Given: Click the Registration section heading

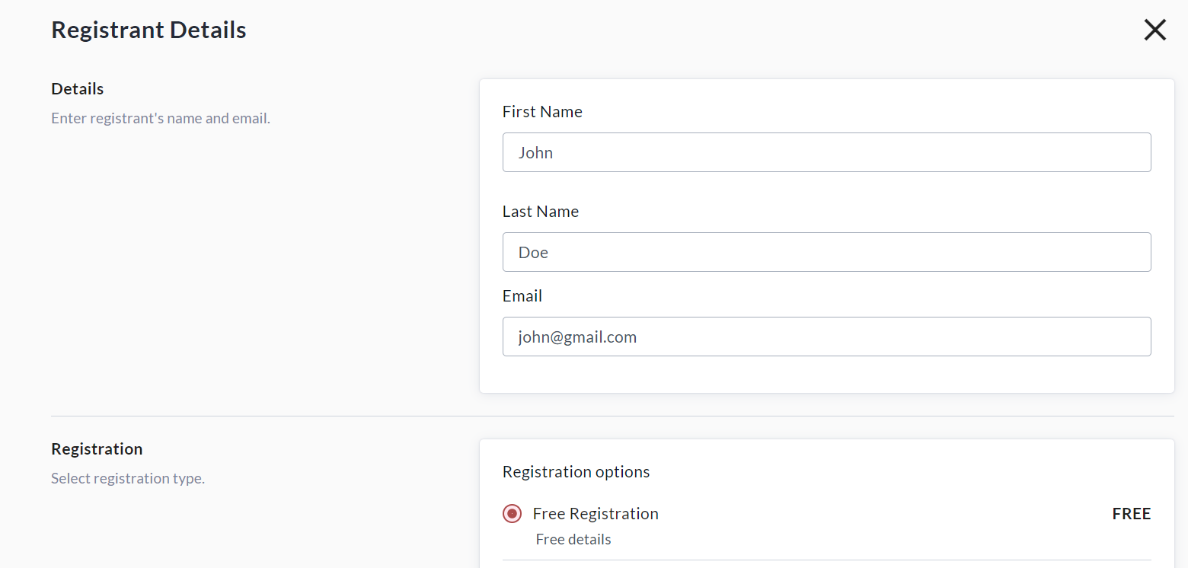Looking at the screenshot, I should [97, 449].
